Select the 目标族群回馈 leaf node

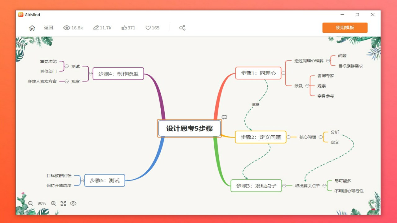59,176
